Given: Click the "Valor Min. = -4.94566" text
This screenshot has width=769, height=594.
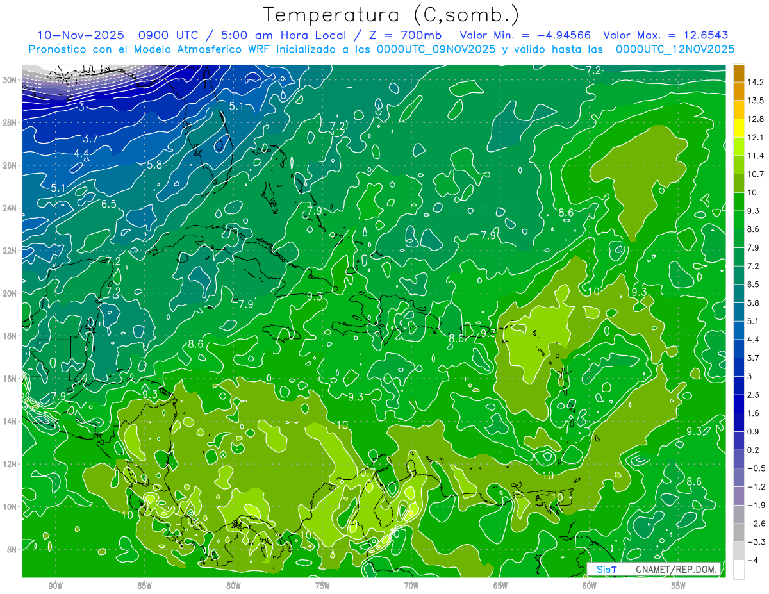Looking at the screenshot, I should click(525, 35).
